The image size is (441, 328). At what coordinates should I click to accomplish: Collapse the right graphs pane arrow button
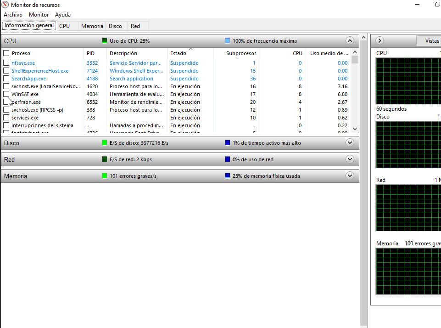click(380, 41)
